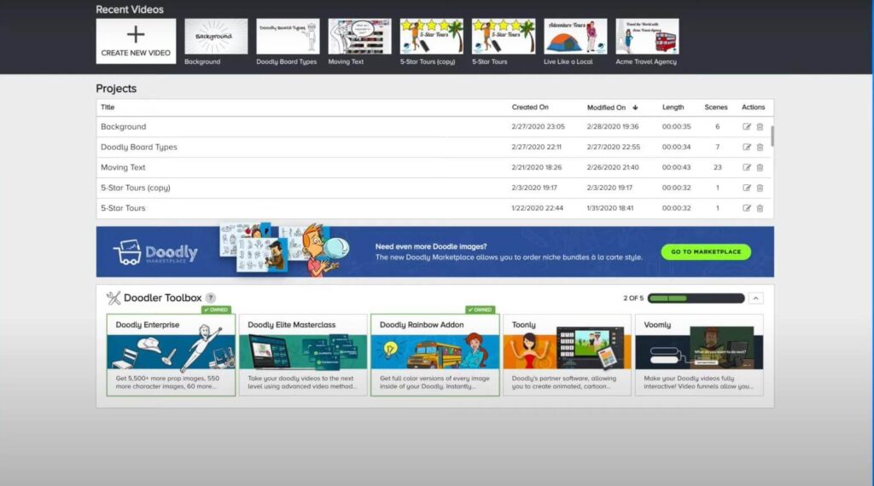The image size is (874, 486).
Task: Click the 00:00:43 length cell
Action: pyautogui.click(x=676, y=167)
